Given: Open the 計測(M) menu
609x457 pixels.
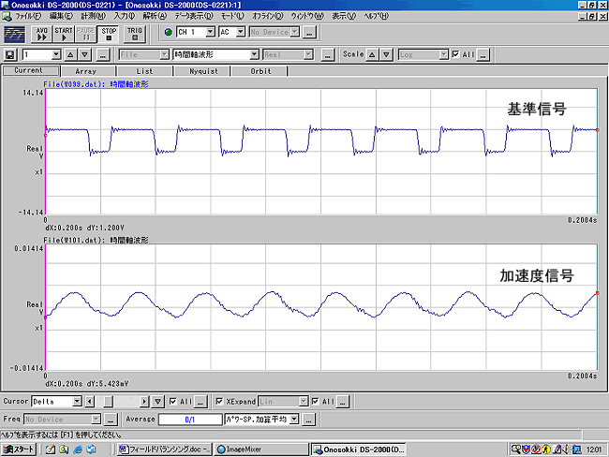Looking at the screenshot, I should (x=93, y=16).
